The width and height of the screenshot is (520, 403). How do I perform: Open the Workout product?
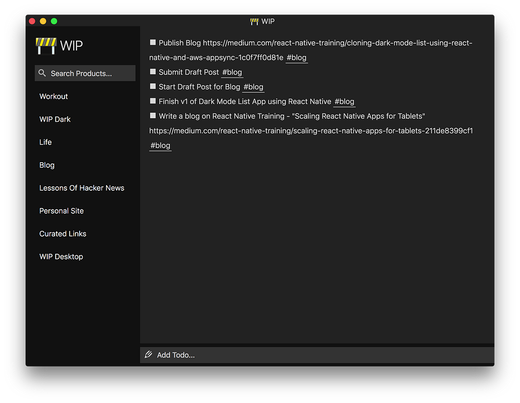pyautogui.click(x=54, y=96)
